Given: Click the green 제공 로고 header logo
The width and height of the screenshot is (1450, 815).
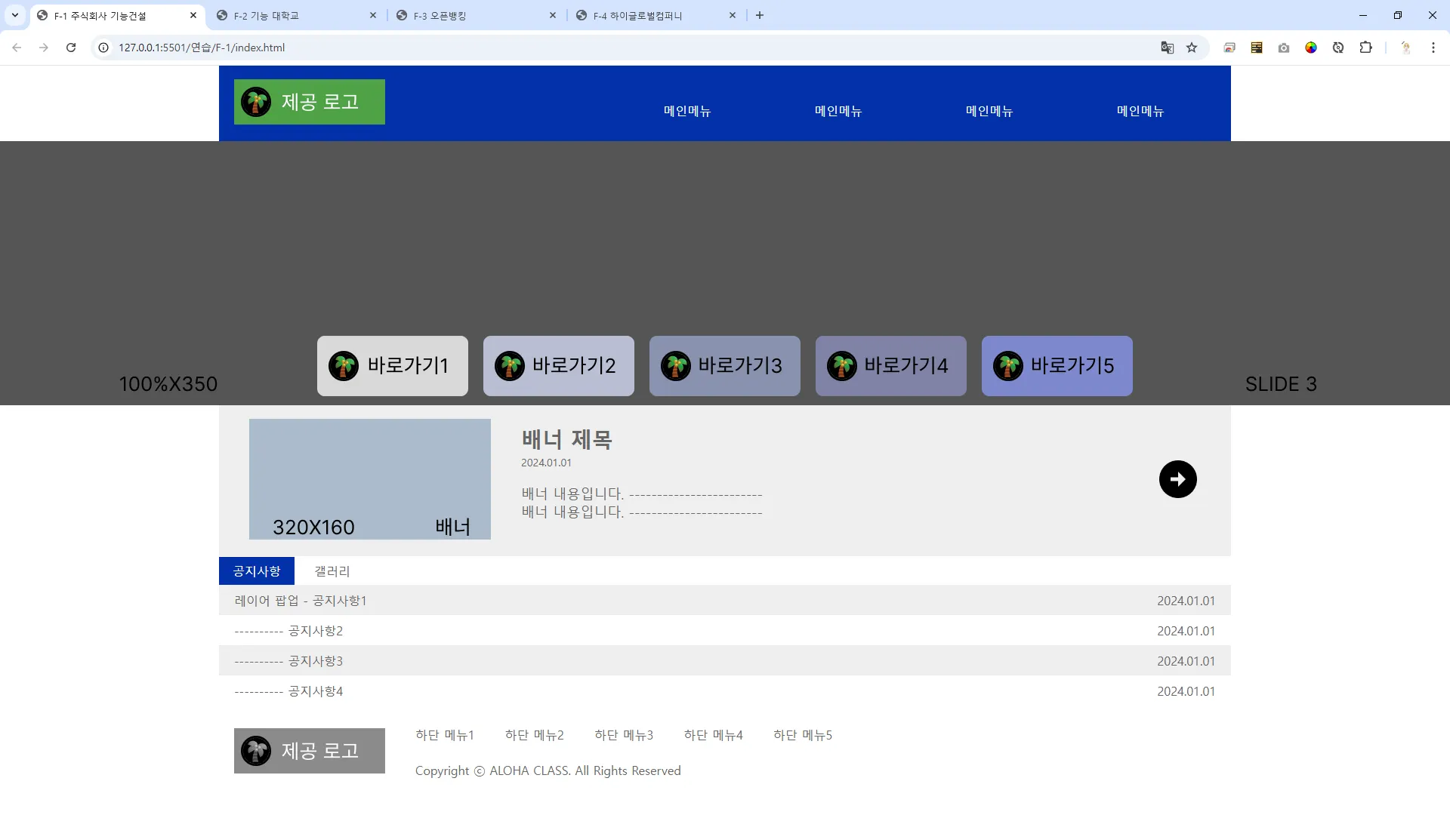Looking at the screenshot, I should pos(309,102).
